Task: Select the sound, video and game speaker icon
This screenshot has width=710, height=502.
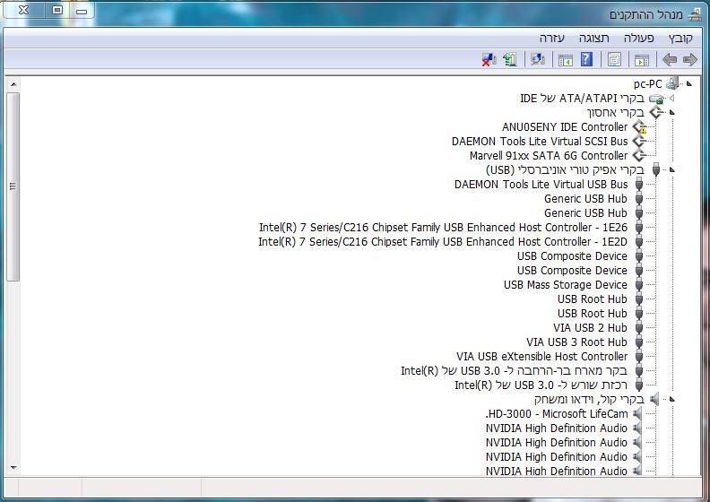Action: tap(654, 399)
